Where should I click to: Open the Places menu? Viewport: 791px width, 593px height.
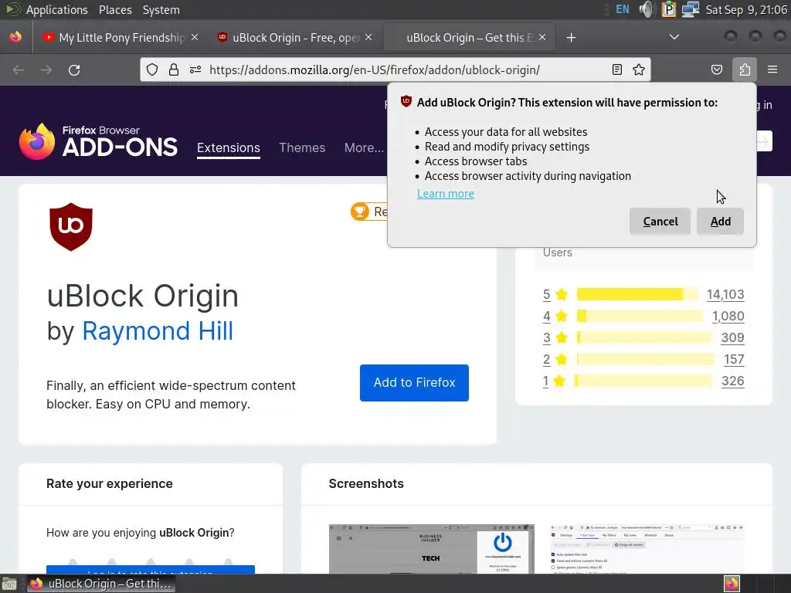click(115, 9)
